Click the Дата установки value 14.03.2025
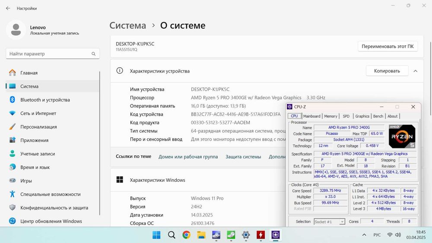 (202, 215)
